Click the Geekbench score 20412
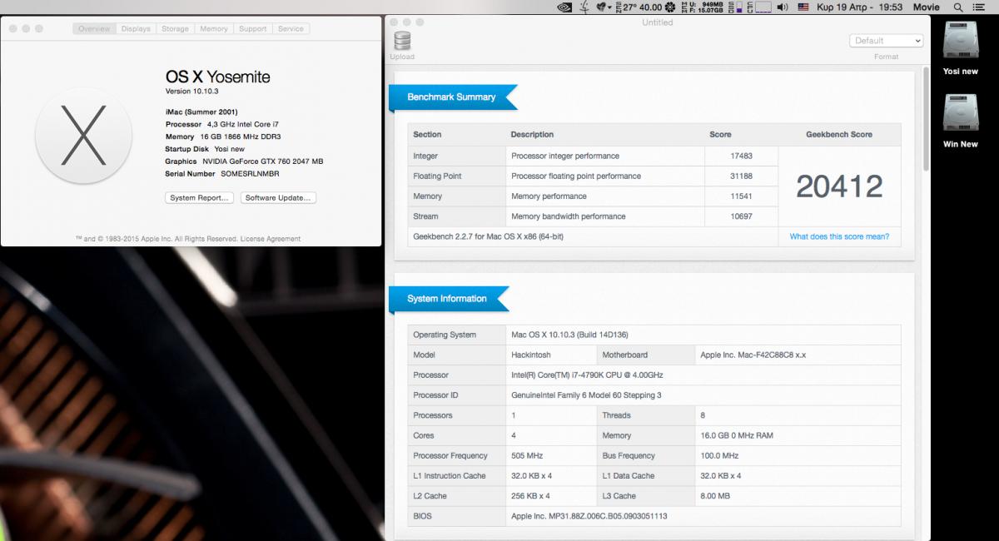The height and width of the screenshot is (541, 999). tap(839, 186)
